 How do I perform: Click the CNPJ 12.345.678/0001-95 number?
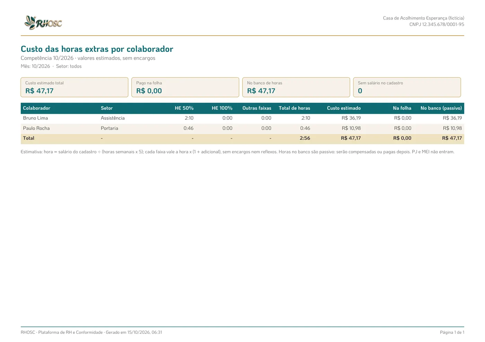click(x=436, y=25)
